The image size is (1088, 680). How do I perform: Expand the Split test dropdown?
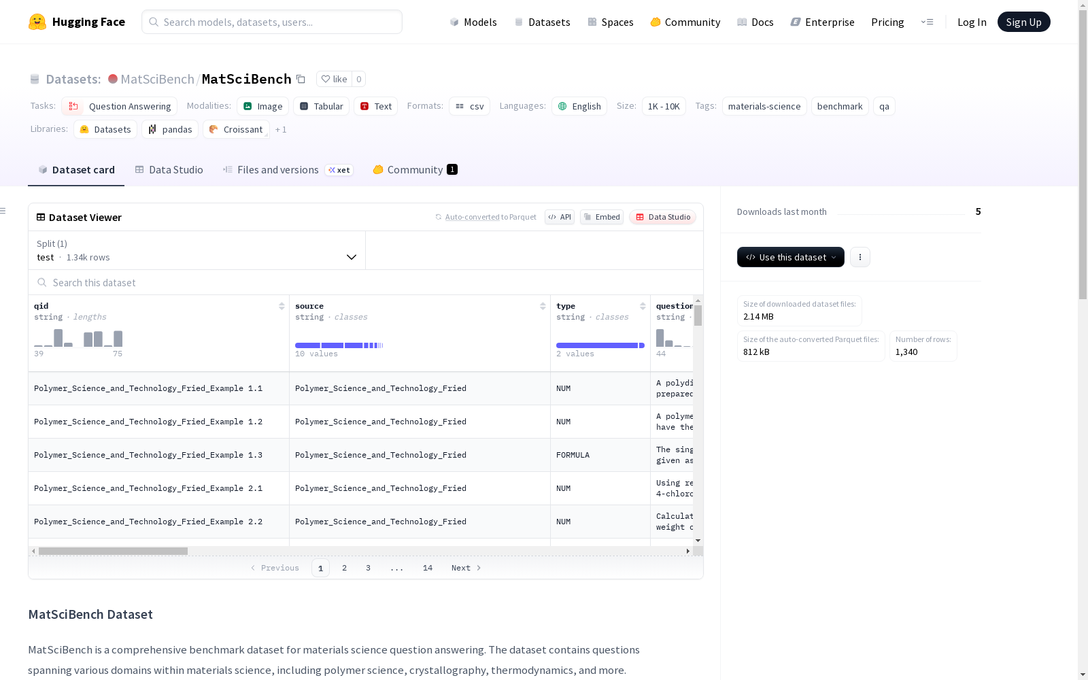197,250
